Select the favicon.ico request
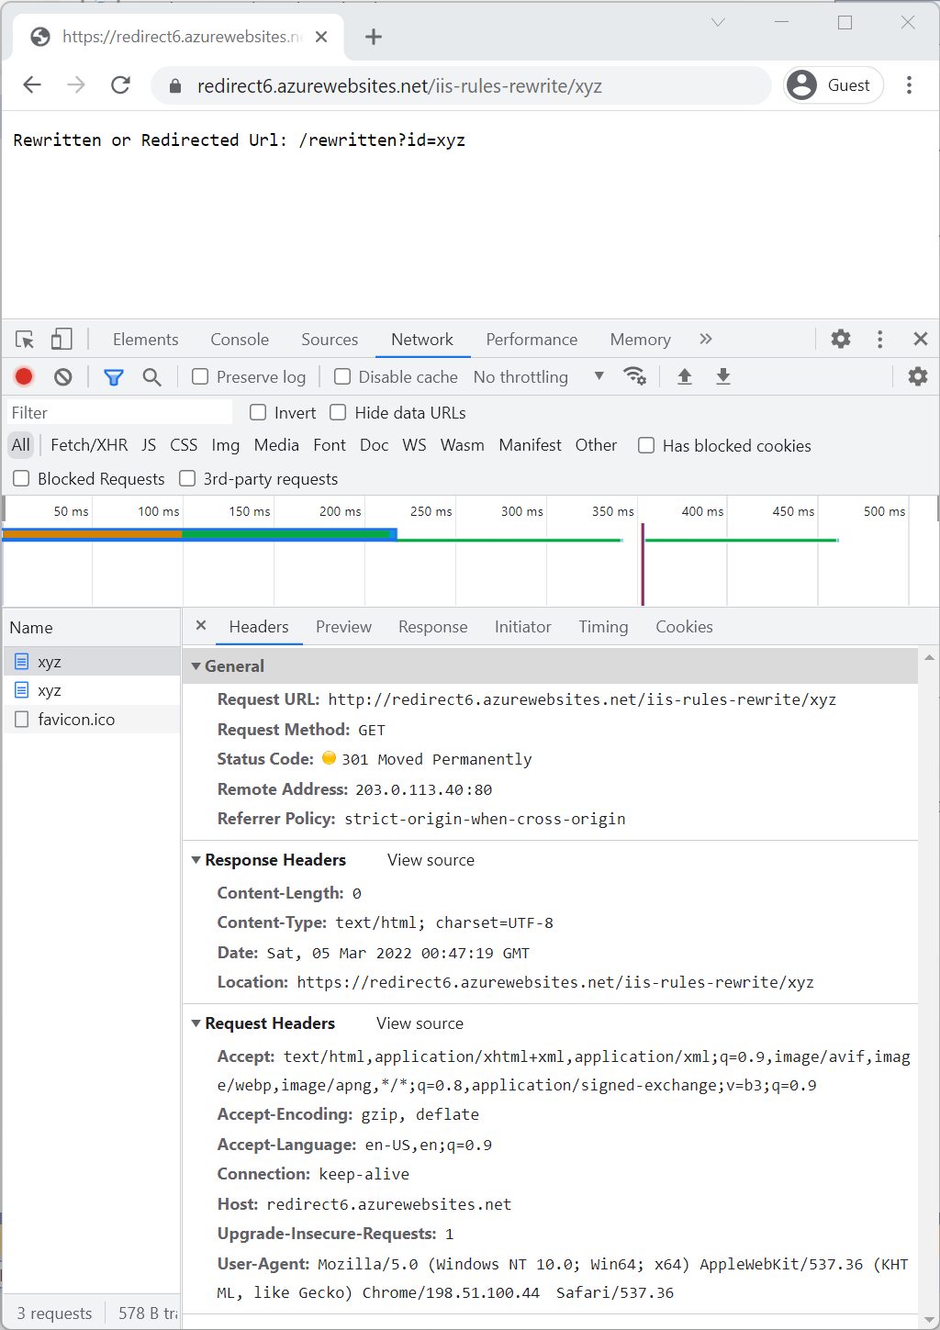This screenshot has width=940, height=1330. pyautogui.click(x=76, y=719)
